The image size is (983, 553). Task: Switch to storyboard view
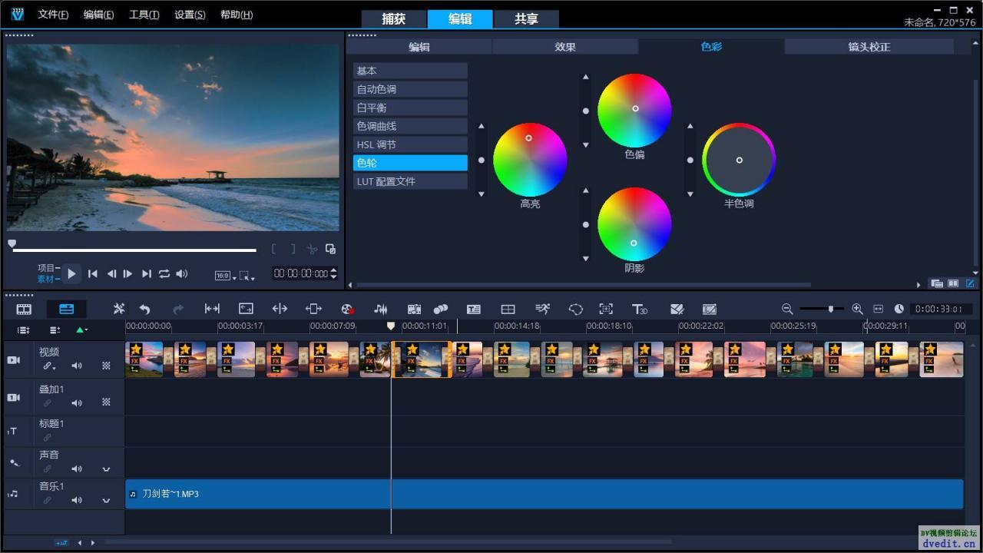(24, 309)
